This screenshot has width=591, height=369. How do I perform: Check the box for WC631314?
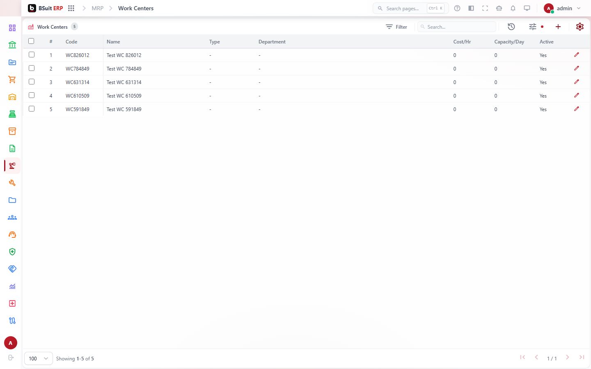coord(32,82)
